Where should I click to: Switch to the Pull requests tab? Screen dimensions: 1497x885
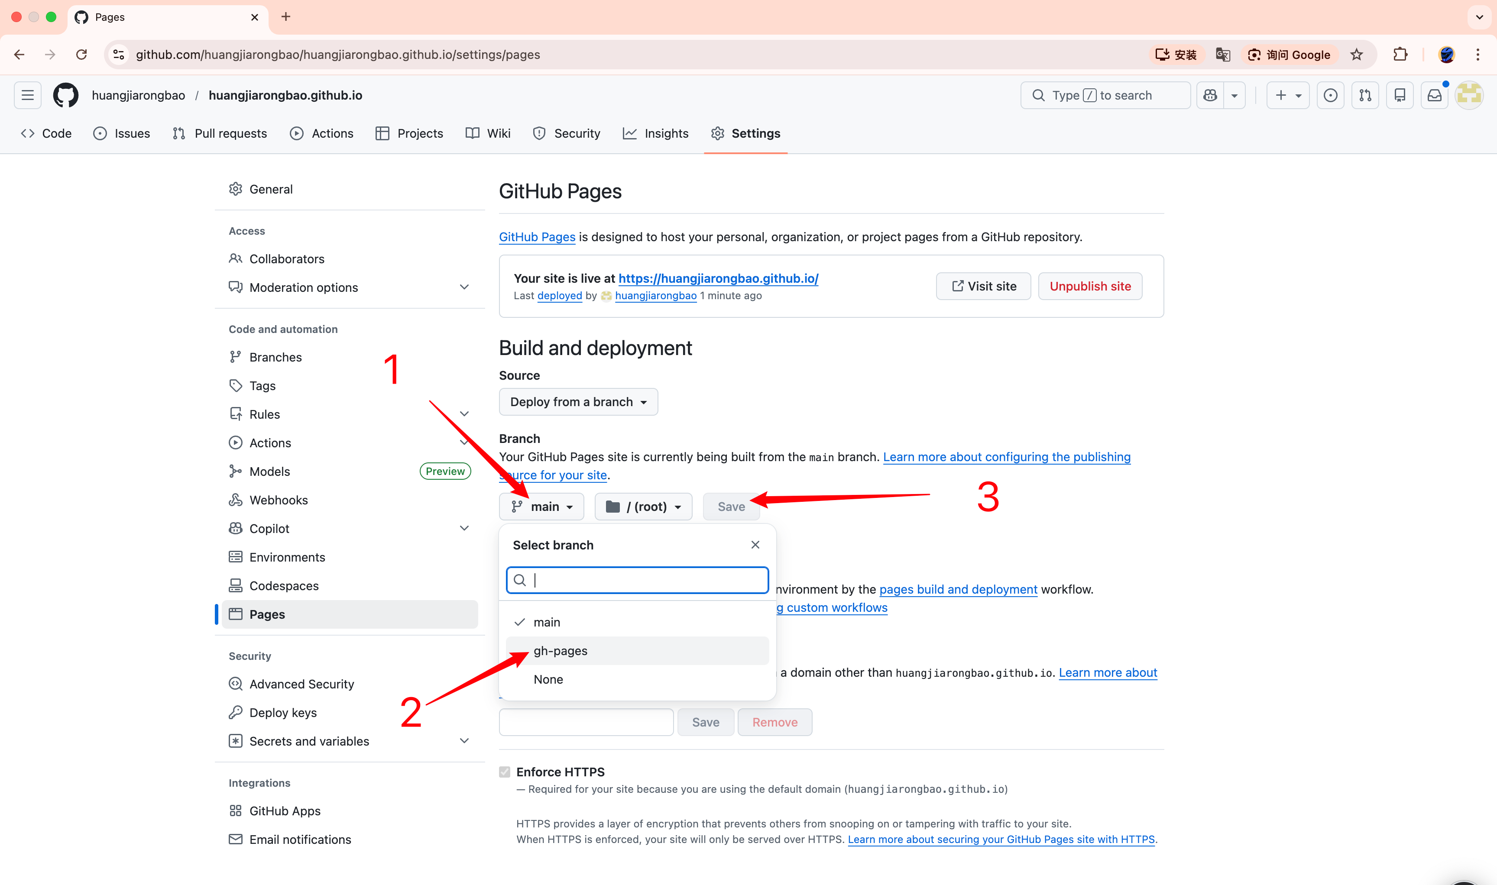[x=220, y=134]
